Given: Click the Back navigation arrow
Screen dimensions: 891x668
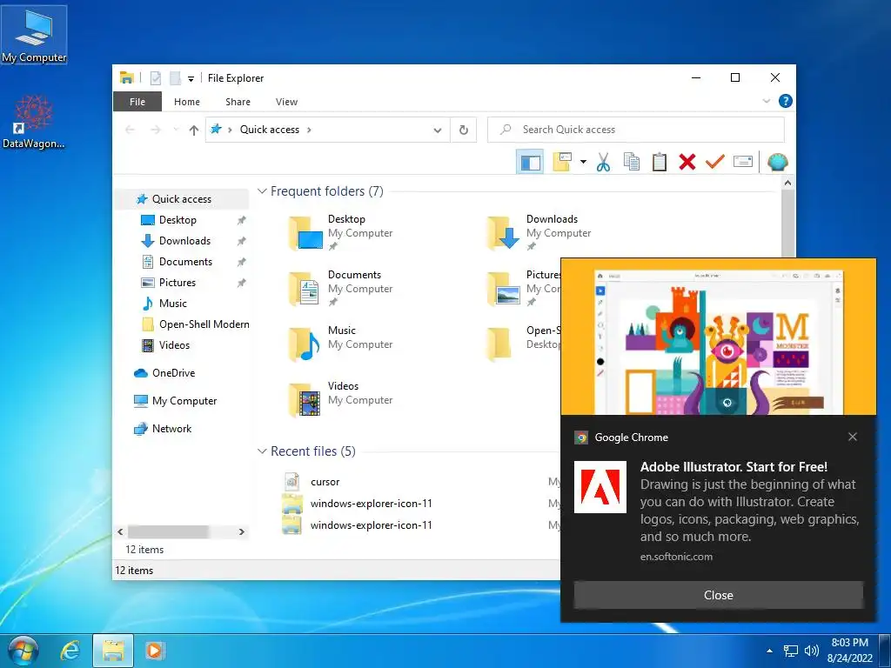Looking at the screenshot, I should pos(131,130).
